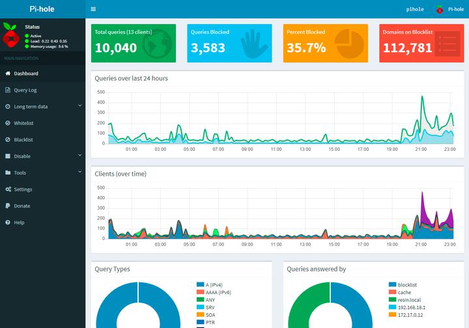The width and height of the screenshot is (469, 328).
Task: Click pie chart icon on Percent Blocked card
Action: (349, 44)
